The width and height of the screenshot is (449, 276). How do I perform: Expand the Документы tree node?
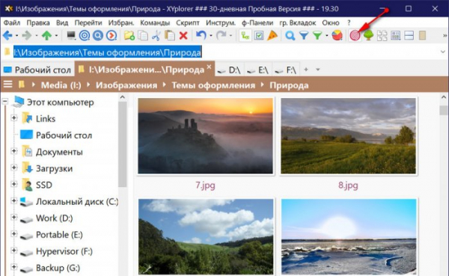tap(13, 150)
